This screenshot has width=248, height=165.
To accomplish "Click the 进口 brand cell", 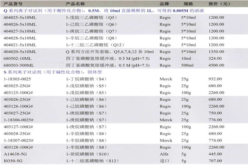I will [x=164, y=161].
